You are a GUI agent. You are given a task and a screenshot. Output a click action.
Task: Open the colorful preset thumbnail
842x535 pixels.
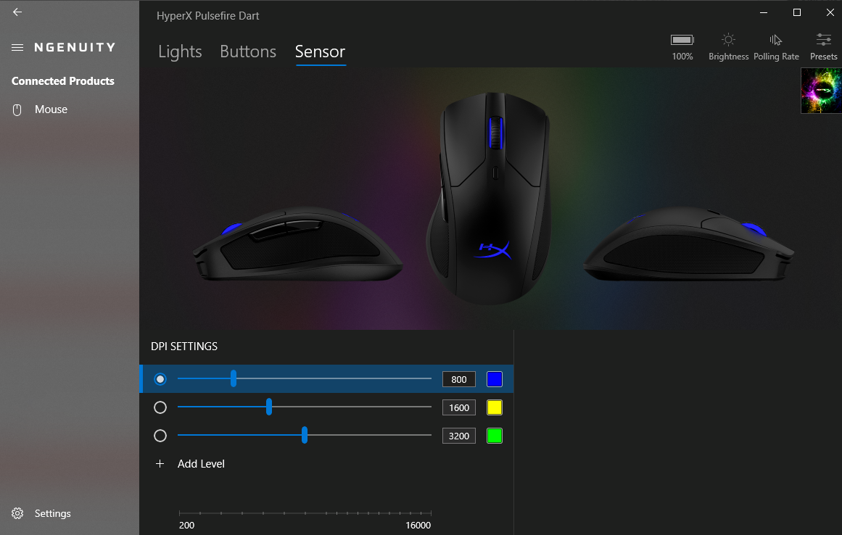(821, 91)
